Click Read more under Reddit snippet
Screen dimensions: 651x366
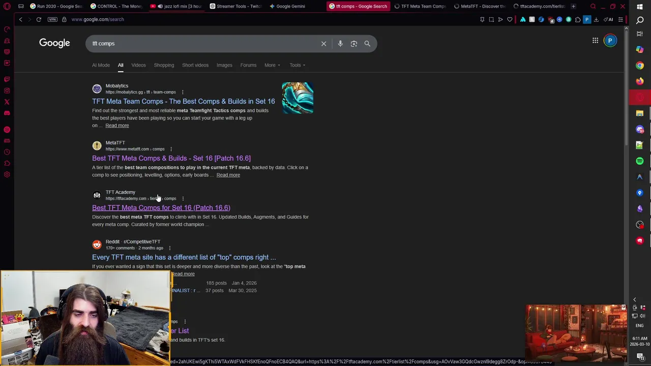coord(183,274)
